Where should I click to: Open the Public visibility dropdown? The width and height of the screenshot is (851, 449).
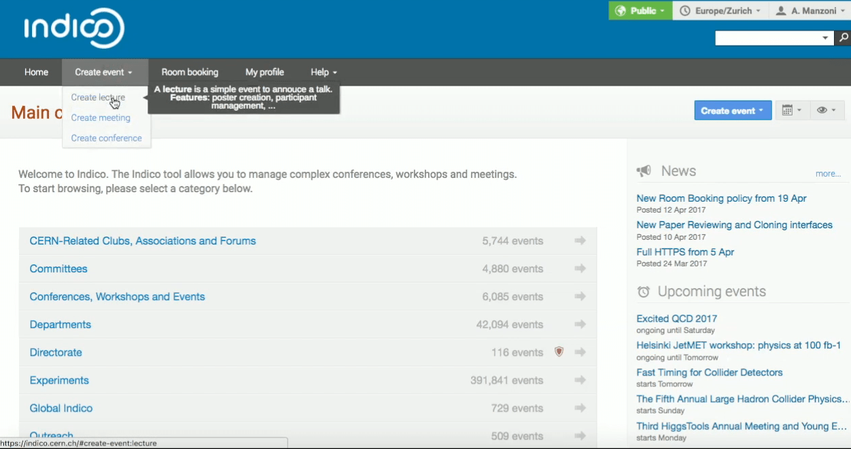pos(640,11)
